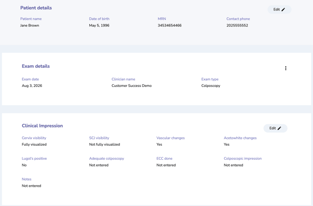Click the Clinical Impression heading

42,126
